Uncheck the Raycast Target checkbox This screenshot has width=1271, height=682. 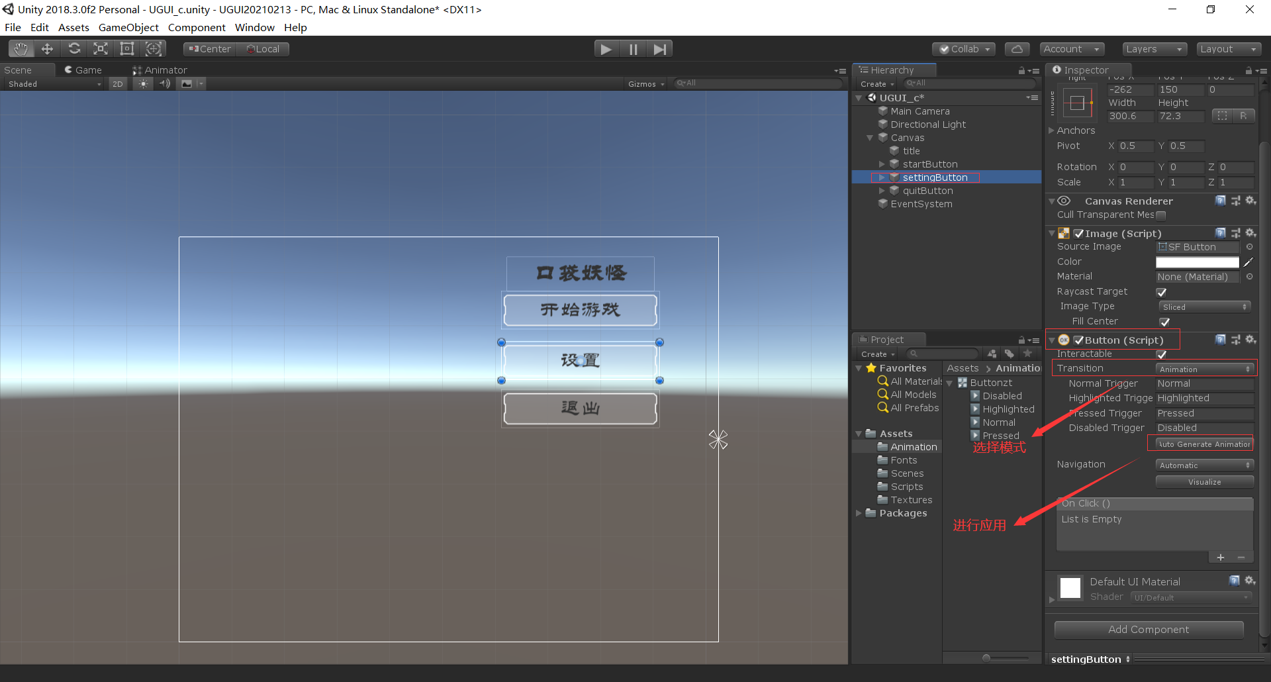click(1161, 291)
